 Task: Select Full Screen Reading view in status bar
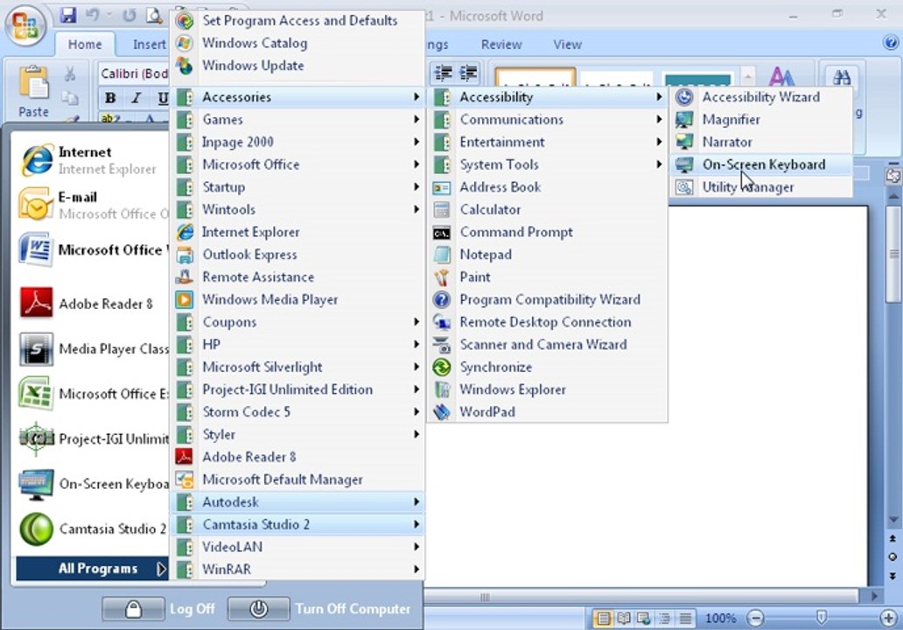click(624, 619)
